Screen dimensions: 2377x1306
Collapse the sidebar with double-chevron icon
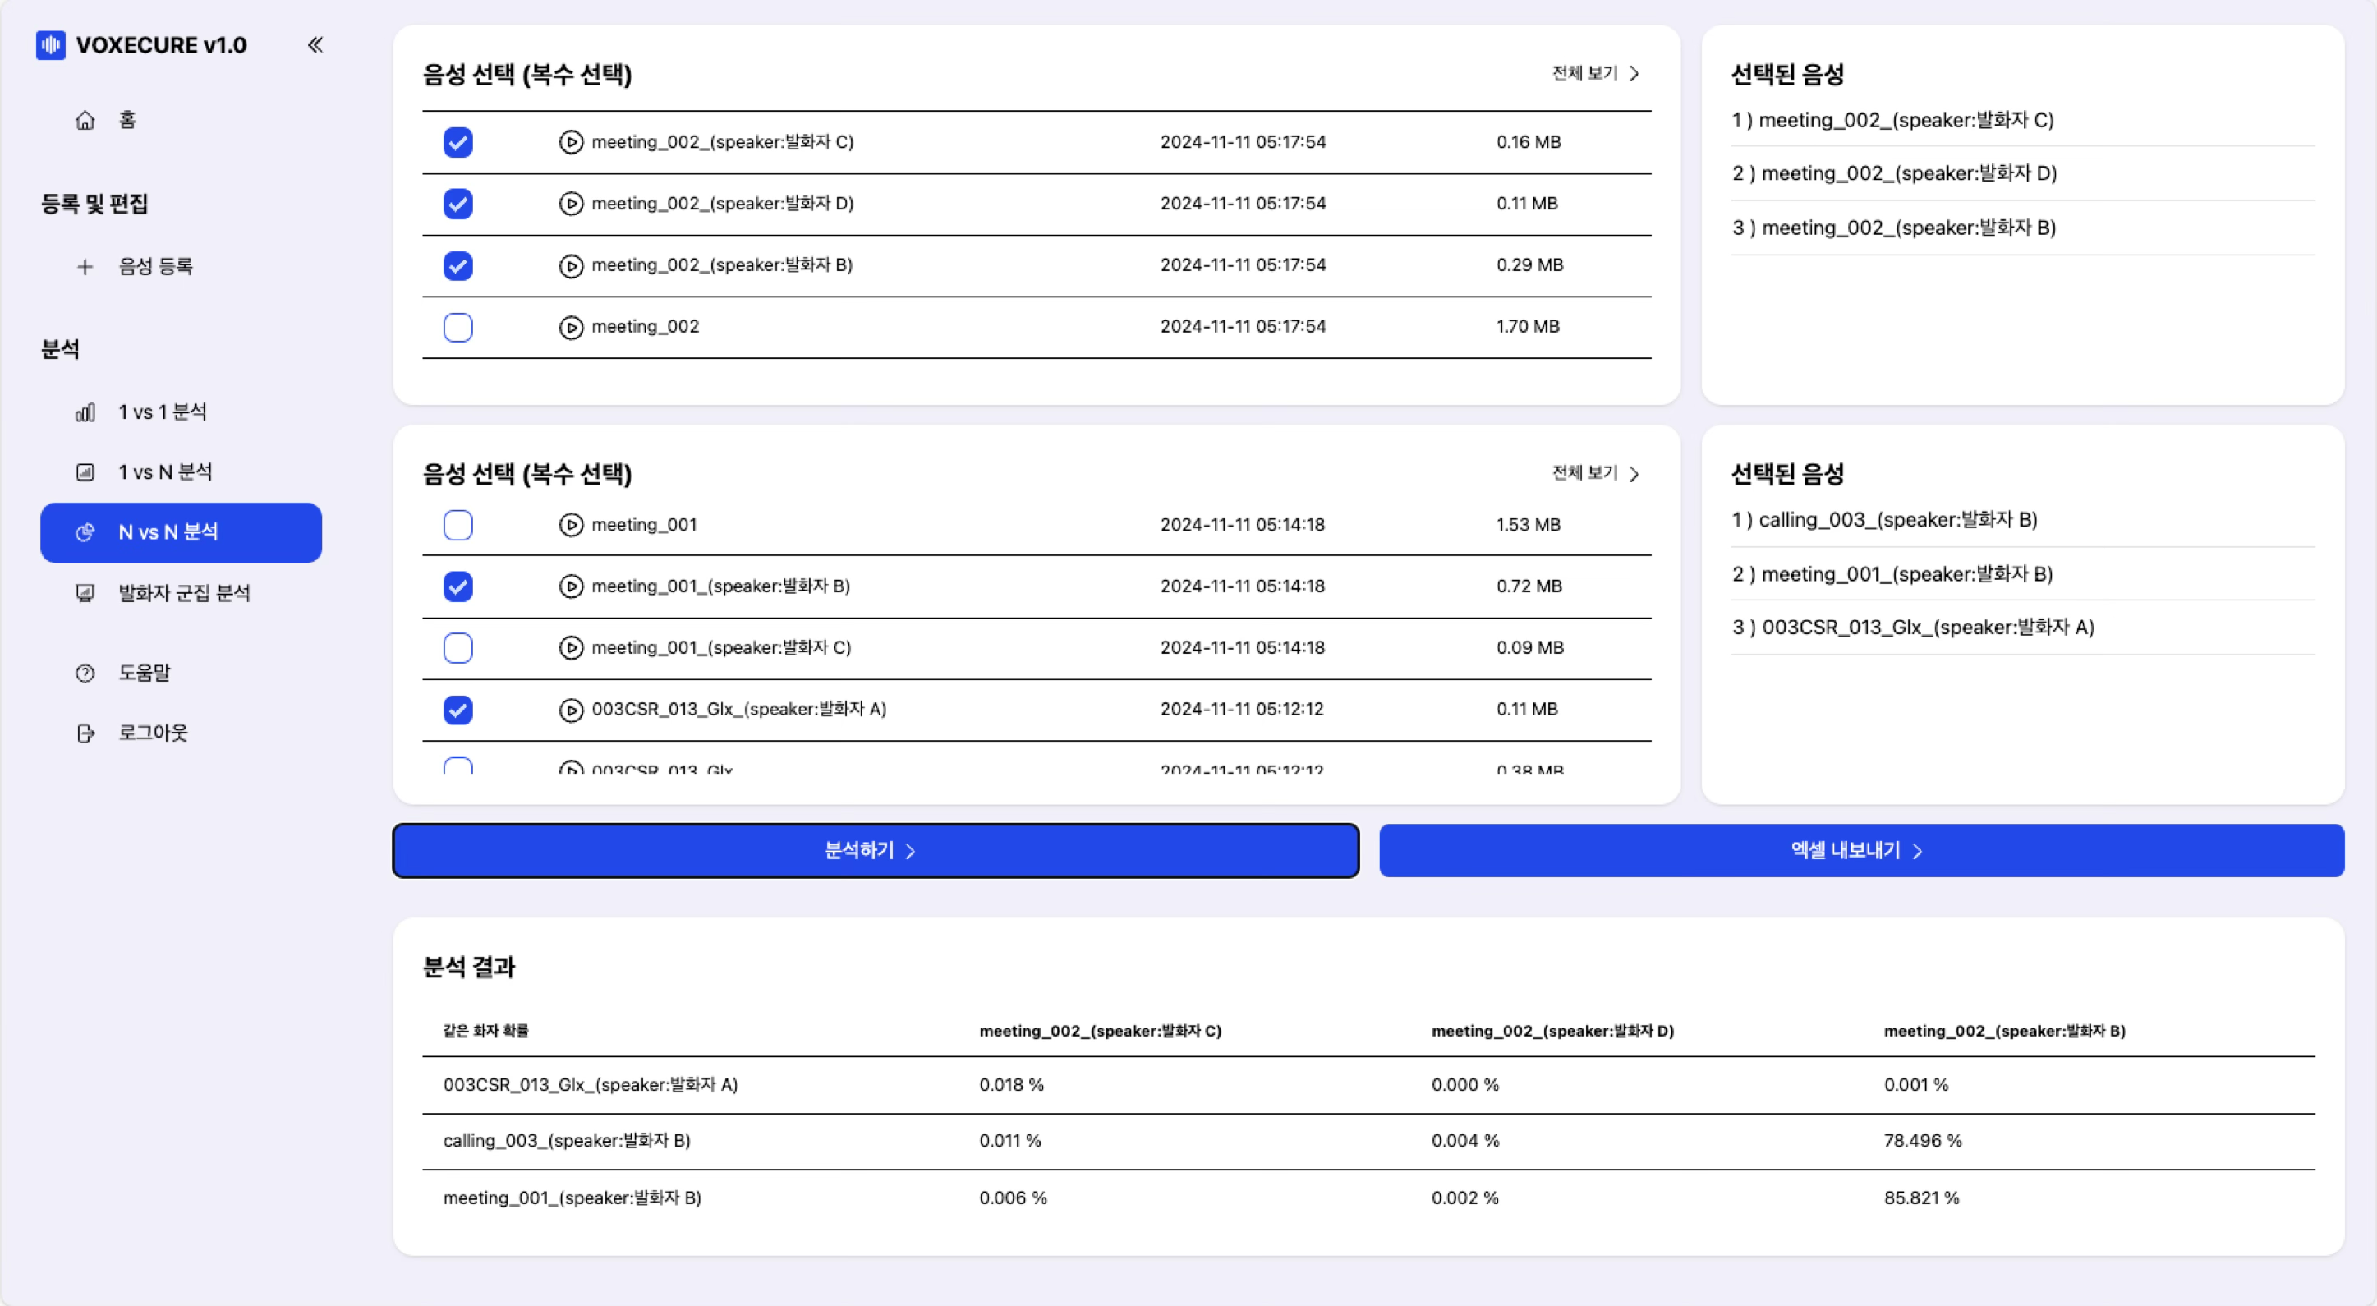pos(315,44)
